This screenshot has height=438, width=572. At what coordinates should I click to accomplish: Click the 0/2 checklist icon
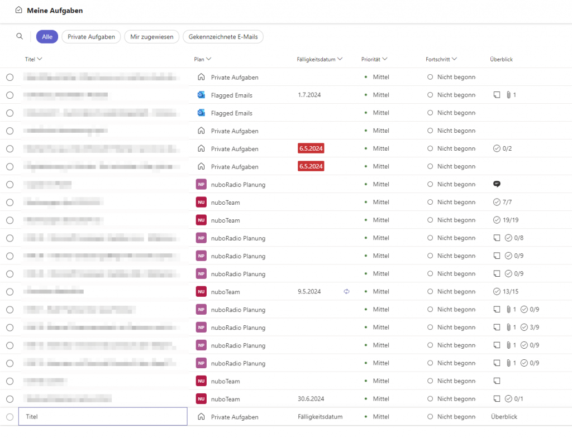[497, 148]
